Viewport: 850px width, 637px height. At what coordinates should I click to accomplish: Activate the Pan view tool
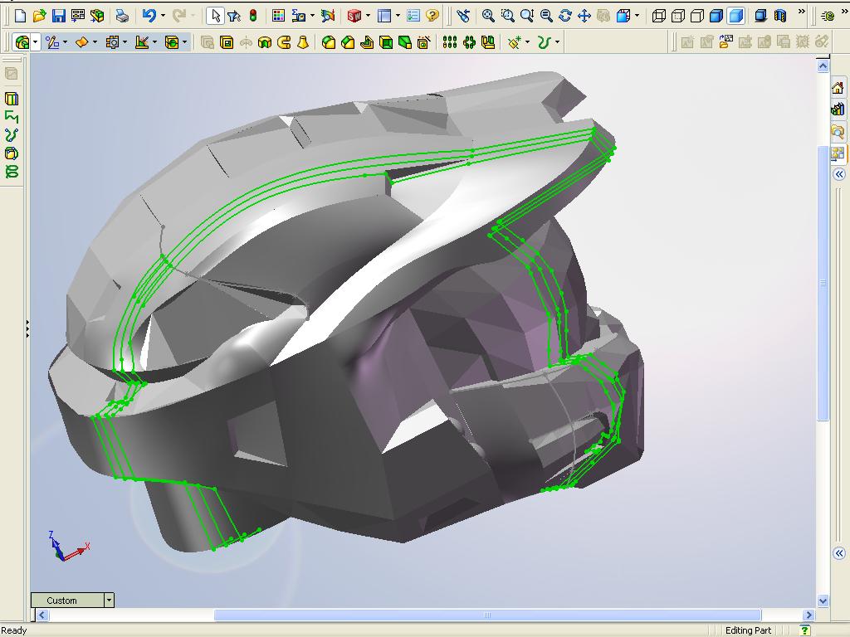pos(584,16)
